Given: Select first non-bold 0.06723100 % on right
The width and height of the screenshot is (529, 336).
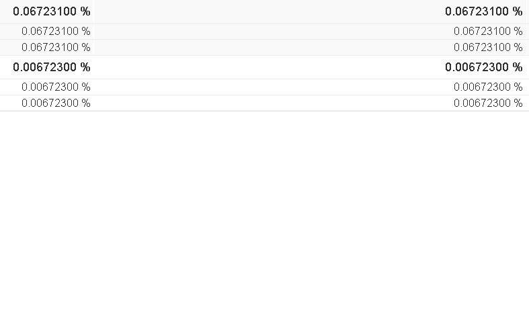Looking at the screenshot, I should coord(488,32).
